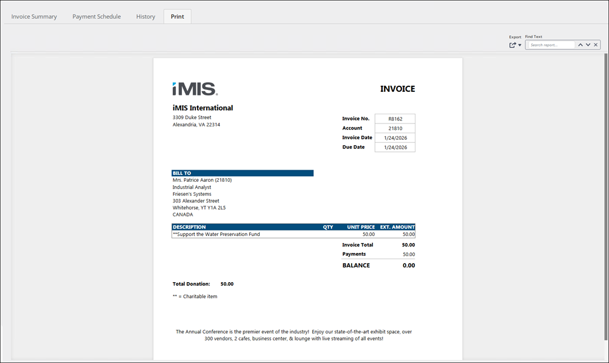
Task: Click the vertical scrollbar of the report viewer
Action: (x=606, y=197)
